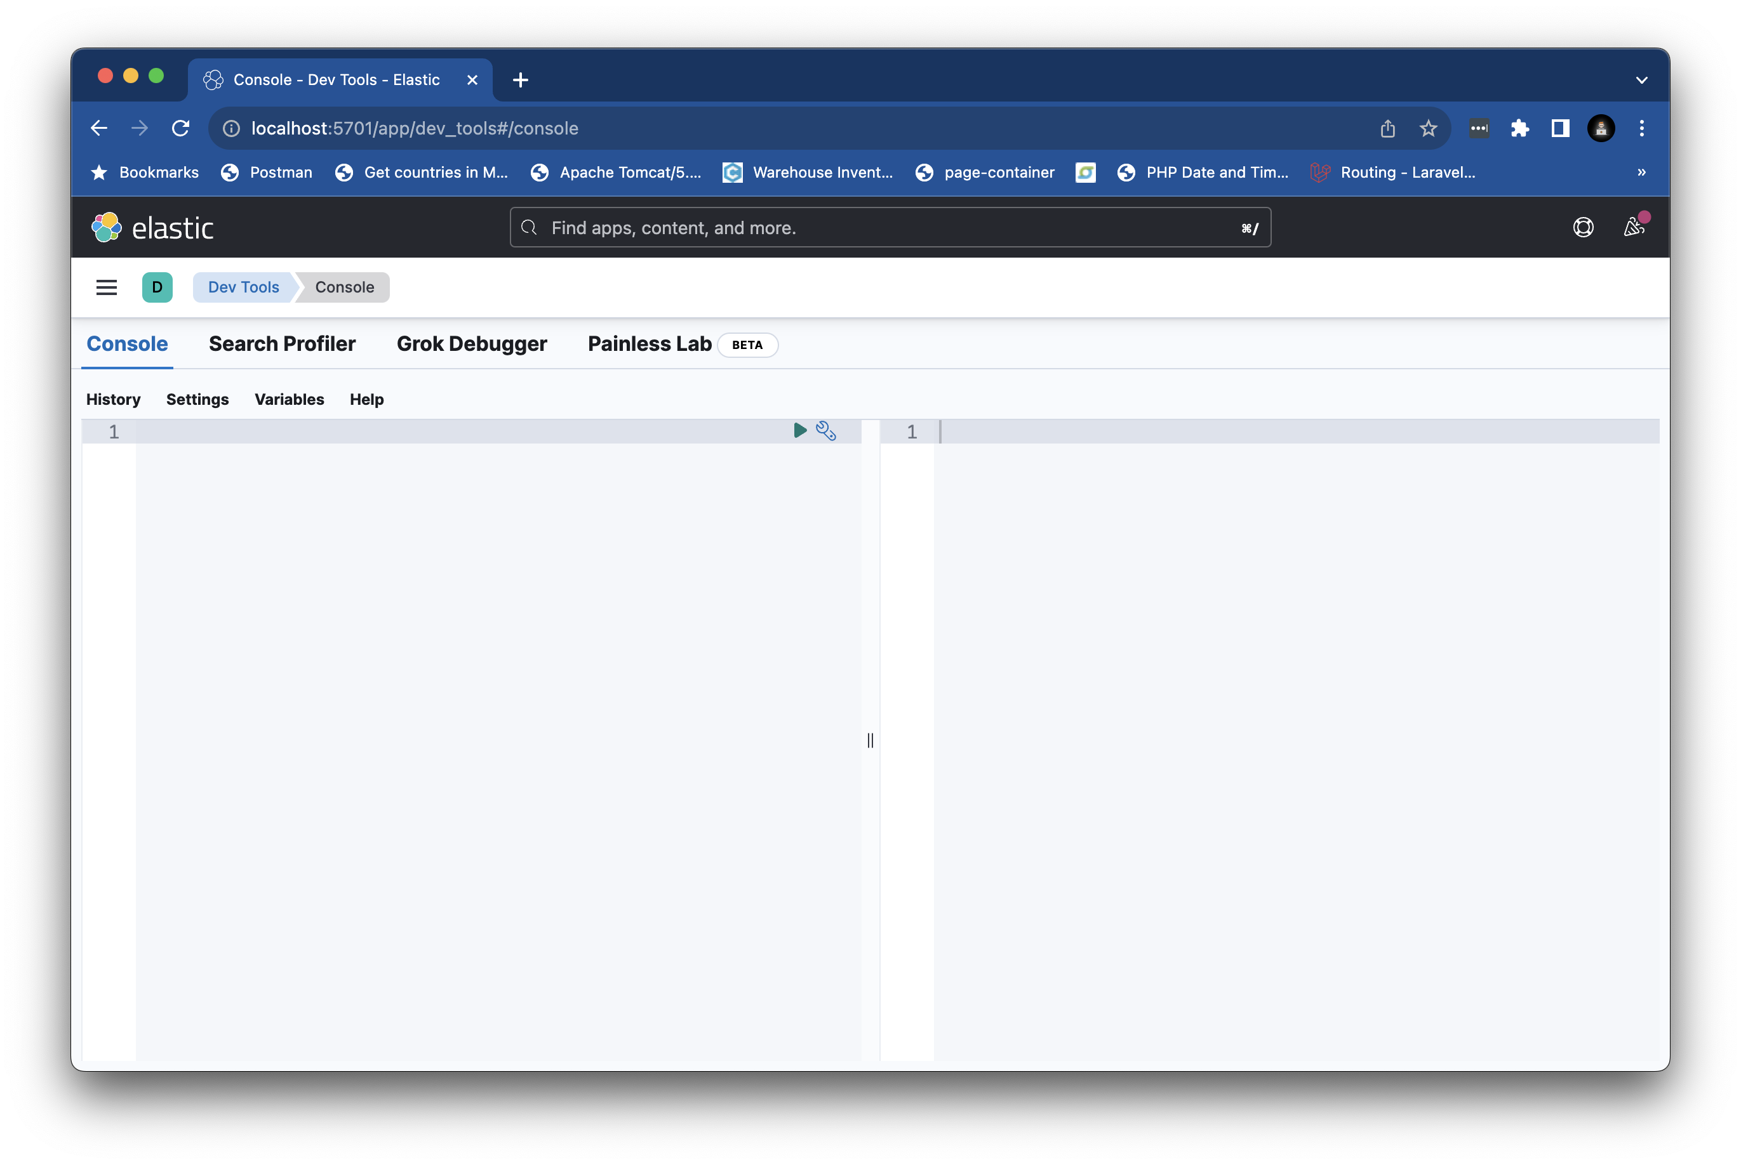
Task: Open the Postman bookmark
Action: click(x=267, y=173)
